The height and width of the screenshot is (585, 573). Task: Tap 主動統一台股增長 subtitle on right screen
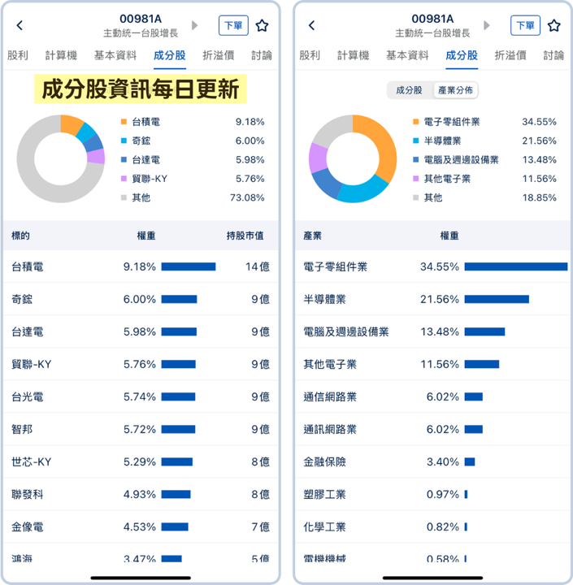click(432, 33)
